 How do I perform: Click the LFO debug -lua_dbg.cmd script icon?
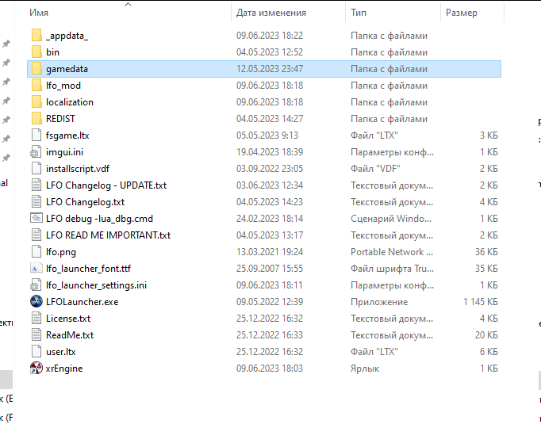36,218
